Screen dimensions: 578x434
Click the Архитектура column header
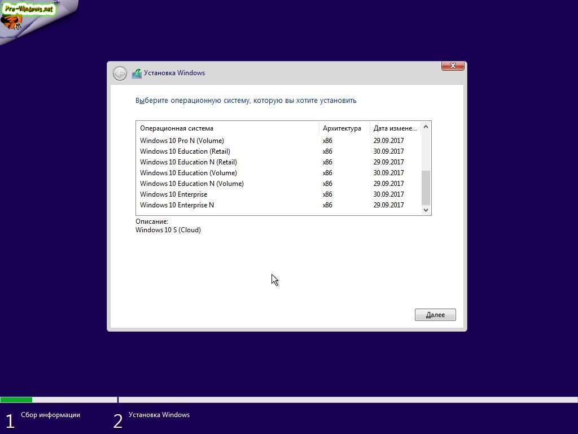345,128
